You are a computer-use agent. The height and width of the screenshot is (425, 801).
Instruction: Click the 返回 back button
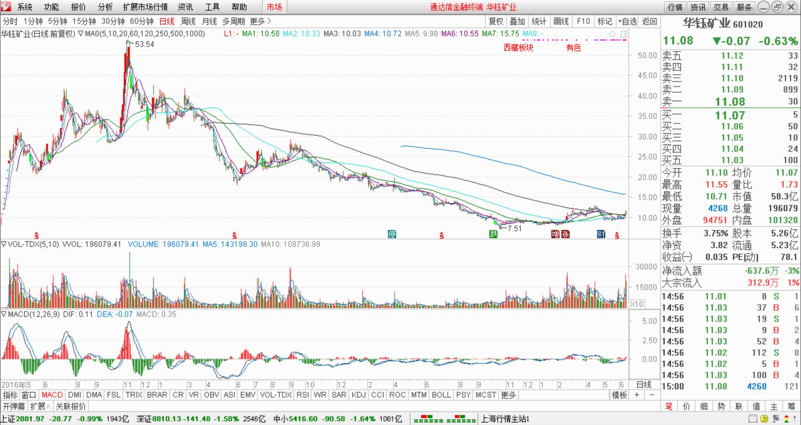pyautogui.click(x=649, y=21)
